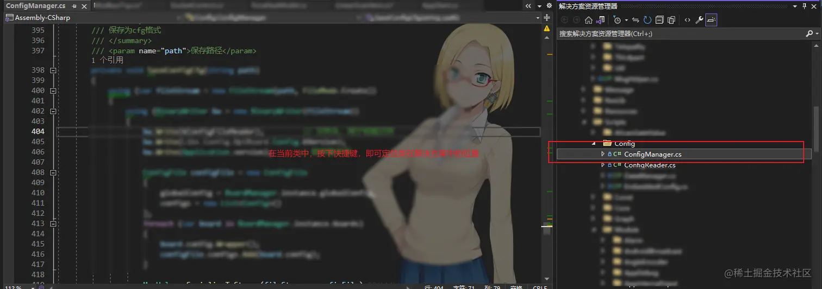Open the pending changes filter dropdown arrow
822x289 pixels.
pyautogui.click(x=626, y=20)
